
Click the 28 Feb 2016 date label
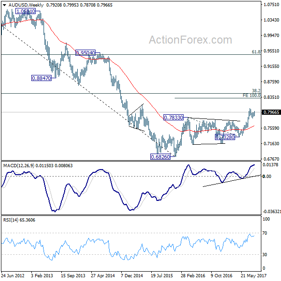pos(193,275)
